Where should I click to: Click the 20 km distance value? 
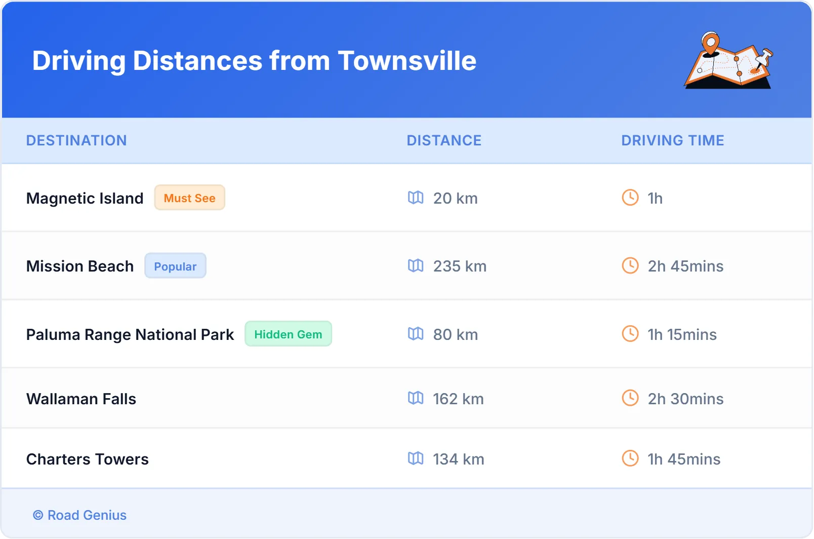coord(456,198)
